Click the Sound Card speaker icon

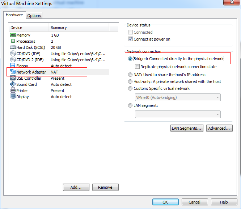coord(13,84)
